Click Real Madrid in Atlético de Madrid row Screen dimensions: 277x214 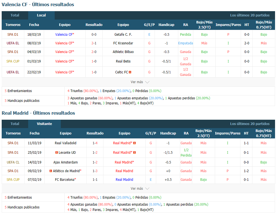[124, 171]
